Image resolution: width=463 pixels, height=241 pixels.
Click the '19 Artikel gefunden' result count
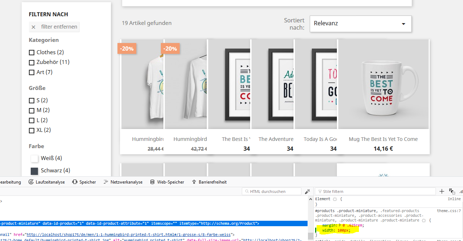(x=147, y=23)
